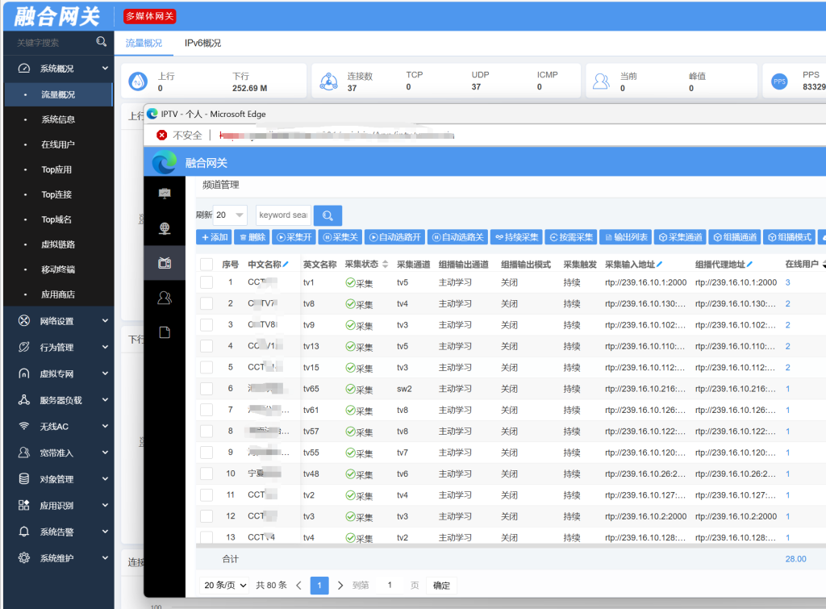Check the box for row 10 tv48
826x609 pixels.
[x=206, y=473]
